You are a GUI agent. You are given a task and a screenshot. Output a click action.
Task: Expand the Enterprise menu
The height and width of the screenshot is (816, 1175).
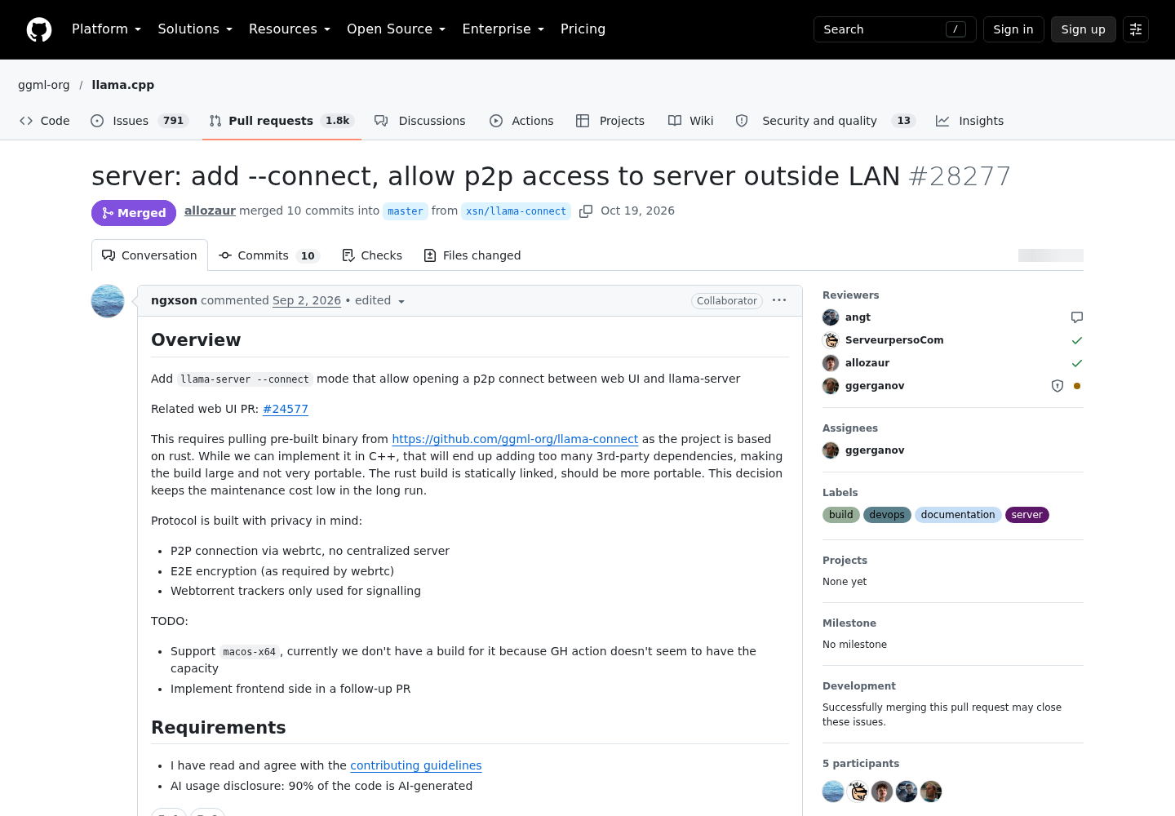[503, 29]
